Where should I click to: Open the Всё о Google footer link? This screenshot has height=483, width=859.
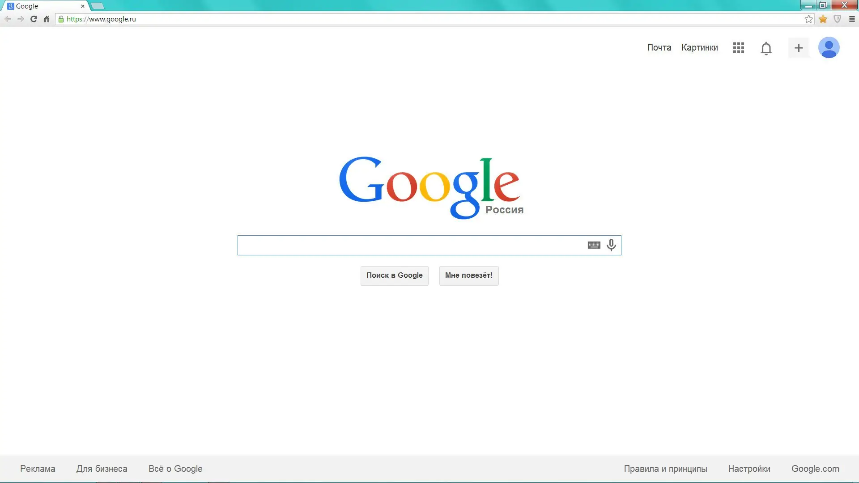coord(175,469)
